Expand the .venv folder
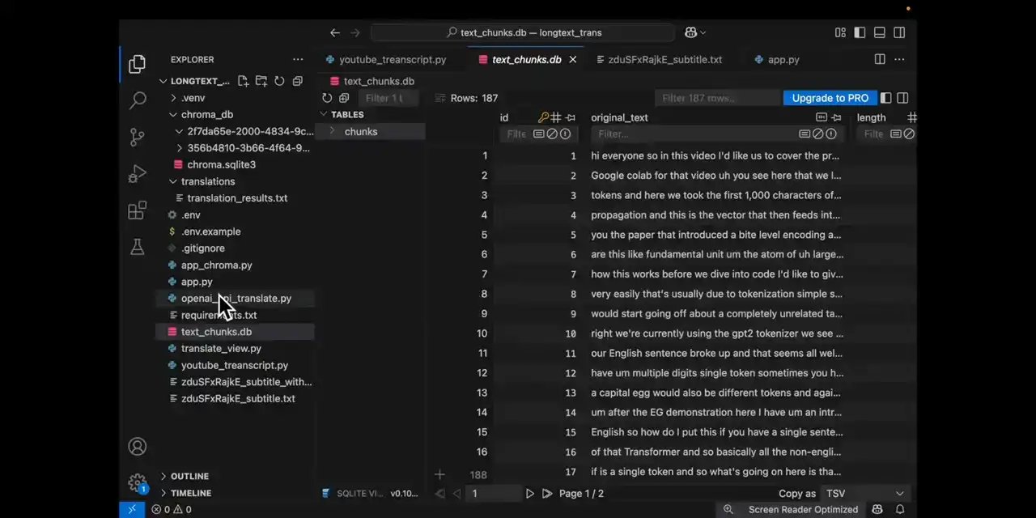 193,98
